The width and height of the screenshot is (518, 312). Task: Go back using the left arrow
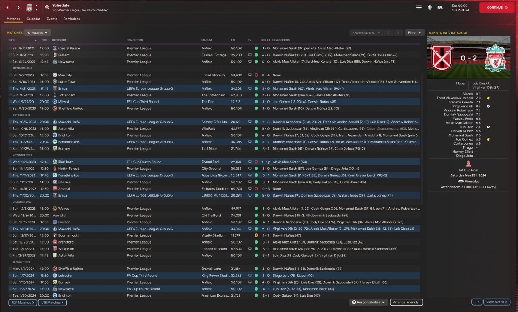(8, 7)
